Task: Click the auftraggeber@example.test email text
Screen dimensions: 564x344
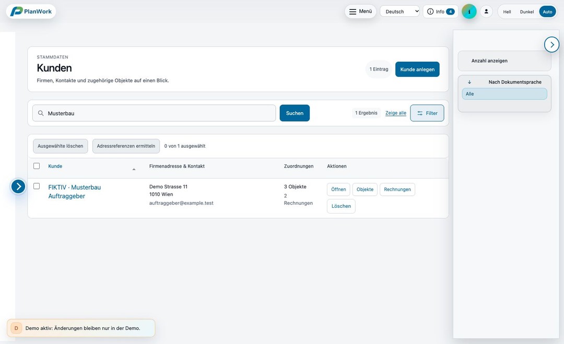Action: 181,203
